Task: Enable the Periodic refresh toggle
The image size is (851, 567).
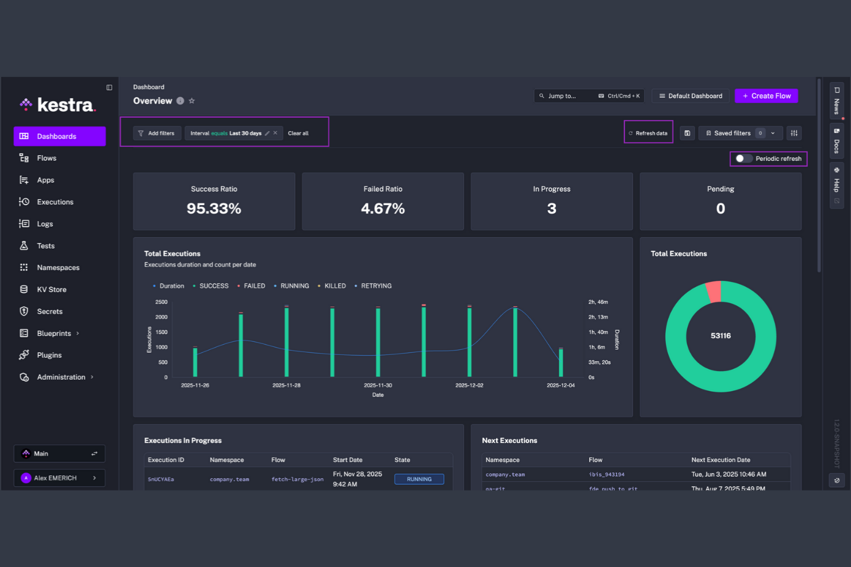Action: point(743,159)
